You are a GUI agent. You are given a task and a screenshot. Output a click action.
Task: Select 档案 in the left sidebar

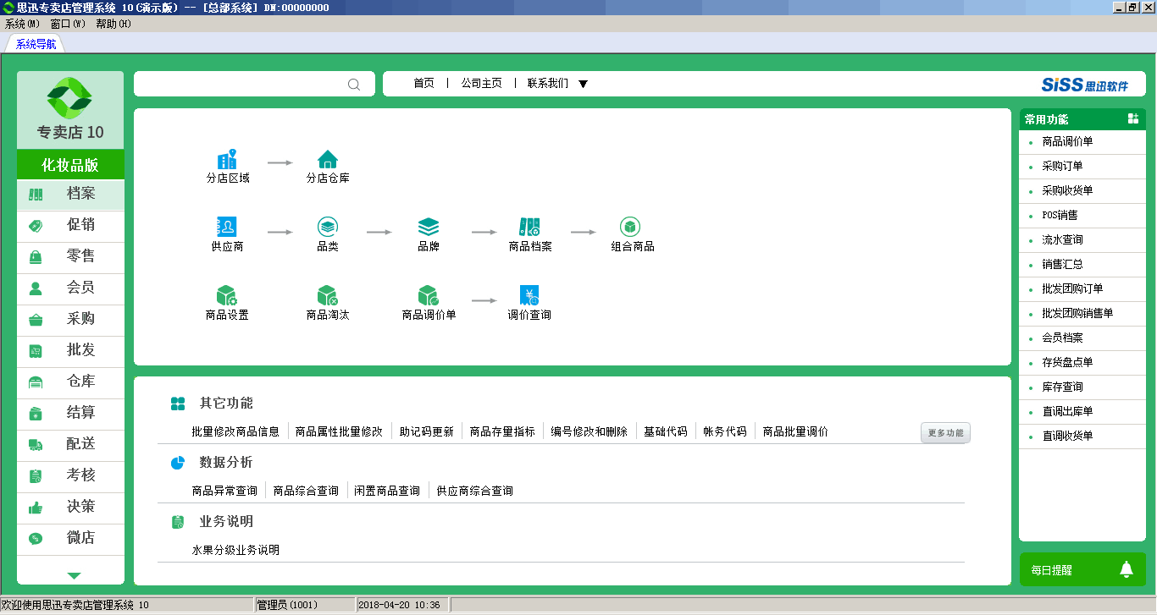coord(70,195)
